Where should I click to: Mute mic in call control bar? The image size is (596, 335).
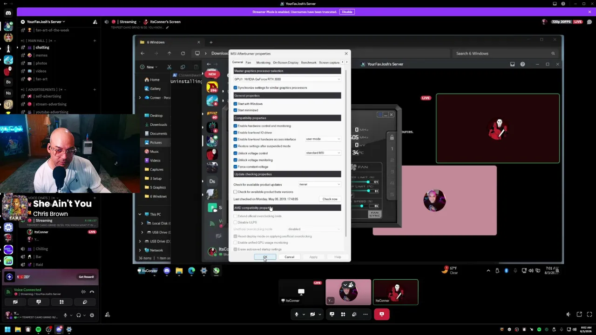[x=296, y=314]
